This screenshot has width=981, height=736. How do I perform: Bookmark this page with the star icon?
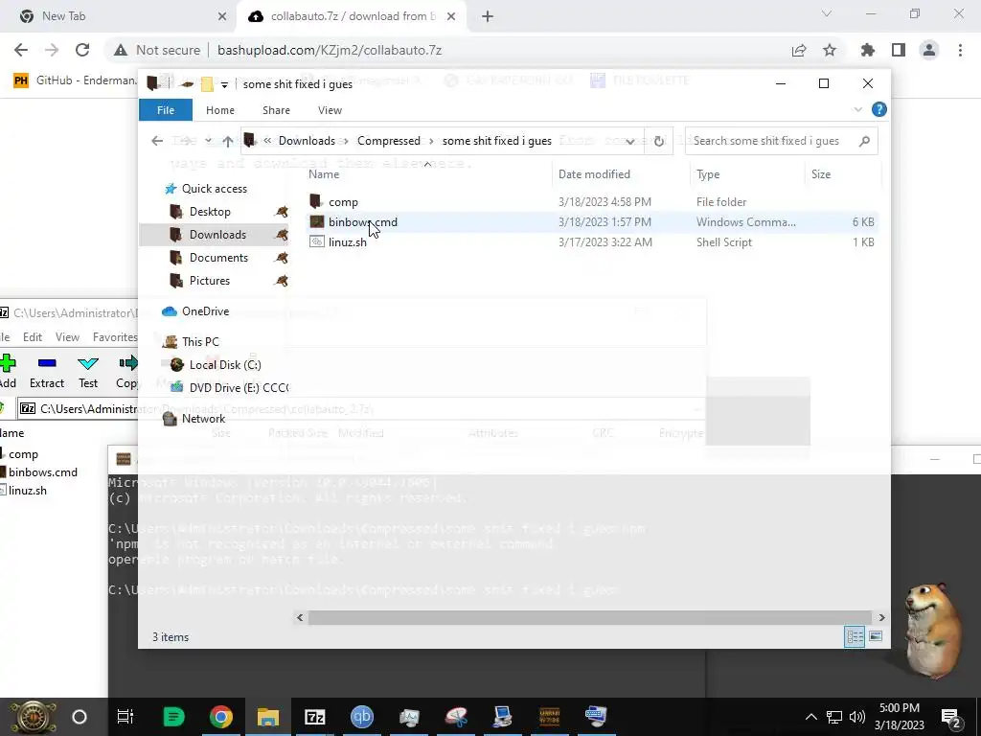pos(830,50)
